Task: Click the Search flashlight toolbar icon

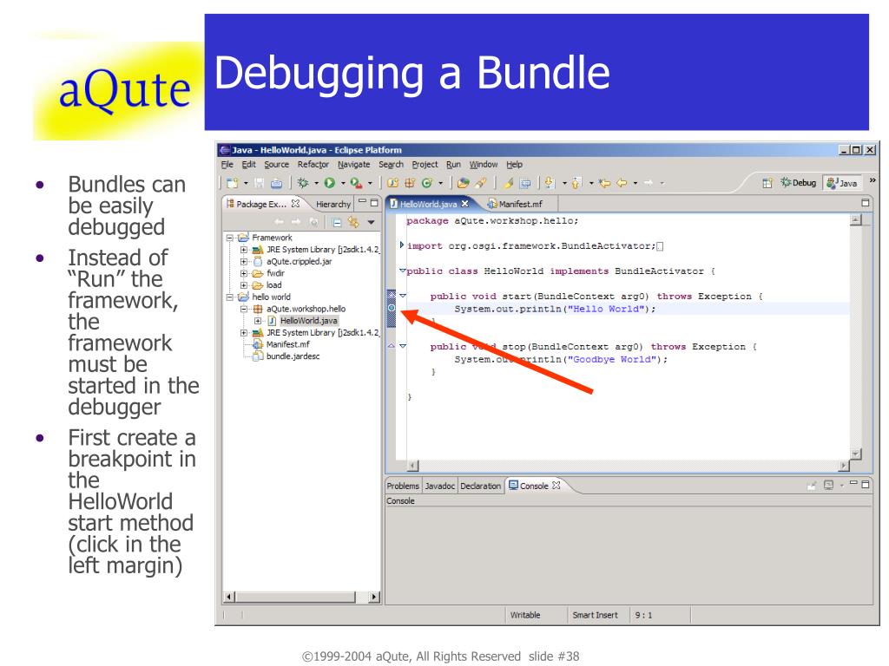Action: tap(480, 183)
